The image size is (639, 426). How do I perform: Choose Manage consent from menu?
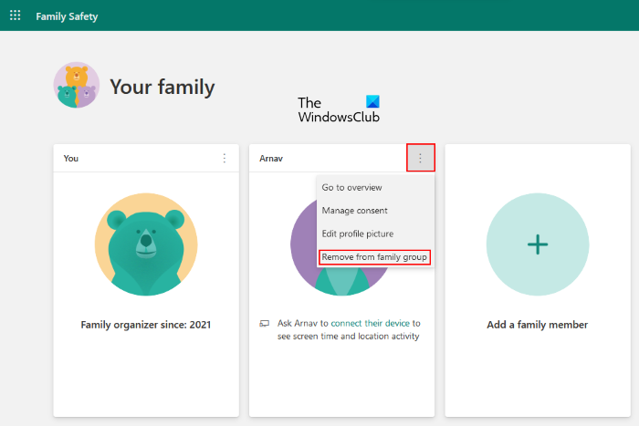354,211
